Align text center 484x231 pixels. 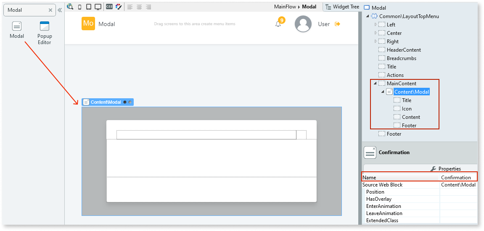tap(139, 7)
